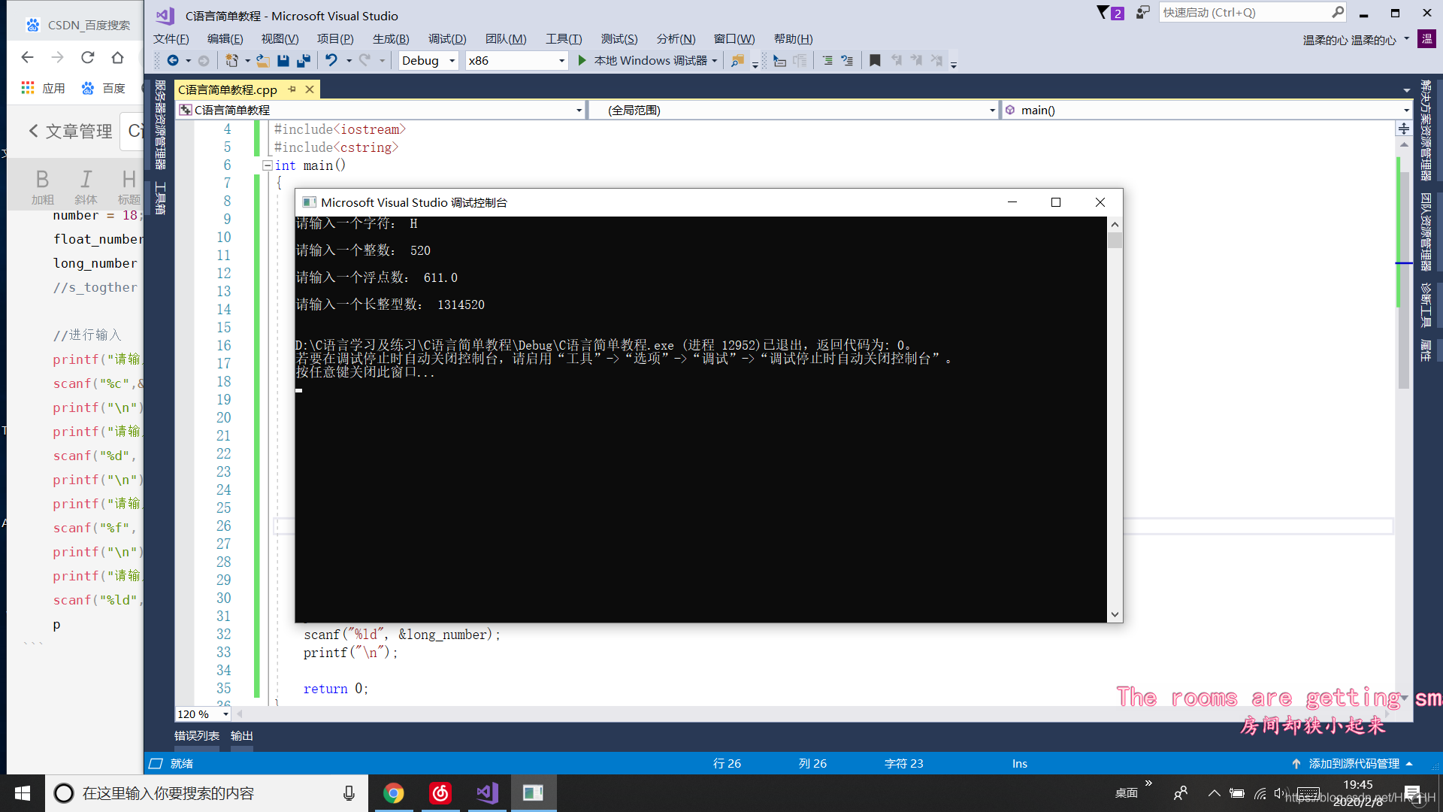Click the Find in Files icon

[x=738, y=60]
